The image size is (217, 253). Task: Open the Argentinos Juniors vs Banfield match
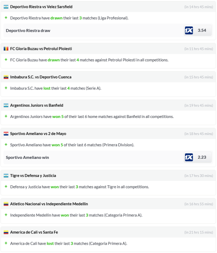point(37,105)
